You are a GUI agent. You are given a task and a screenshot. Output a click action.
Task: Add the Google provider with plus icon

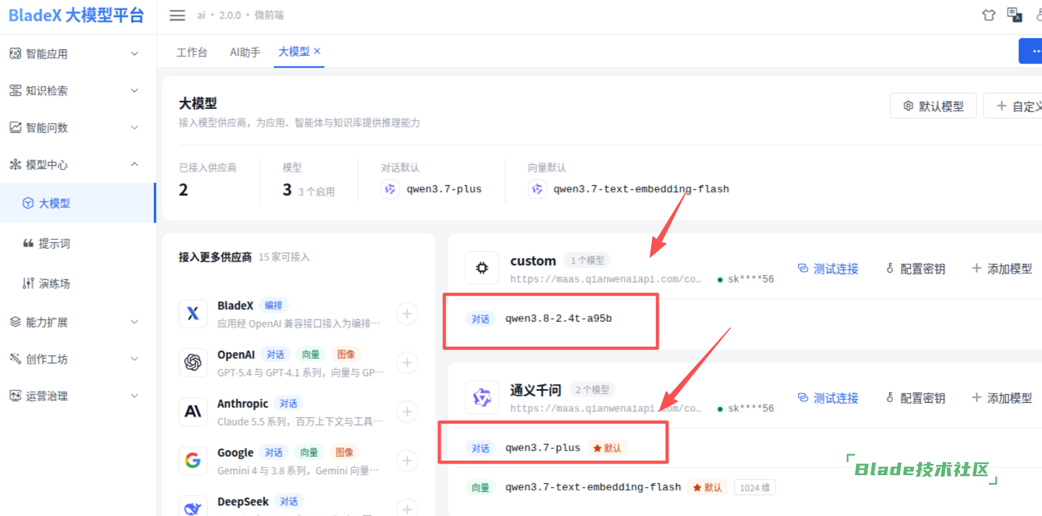click(x=407, y=460)
